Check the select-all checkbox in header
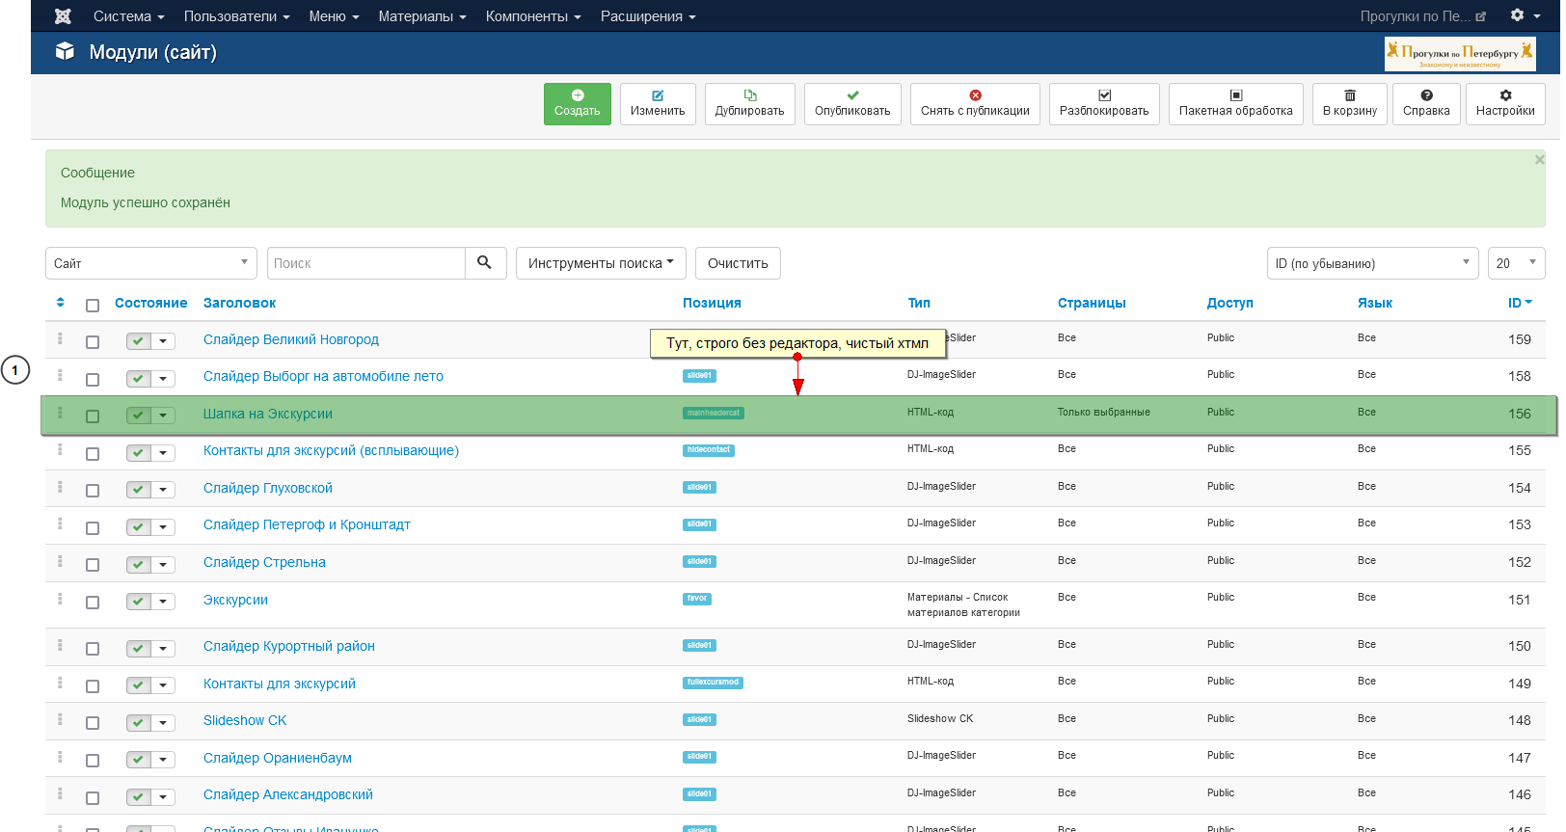 93,306
